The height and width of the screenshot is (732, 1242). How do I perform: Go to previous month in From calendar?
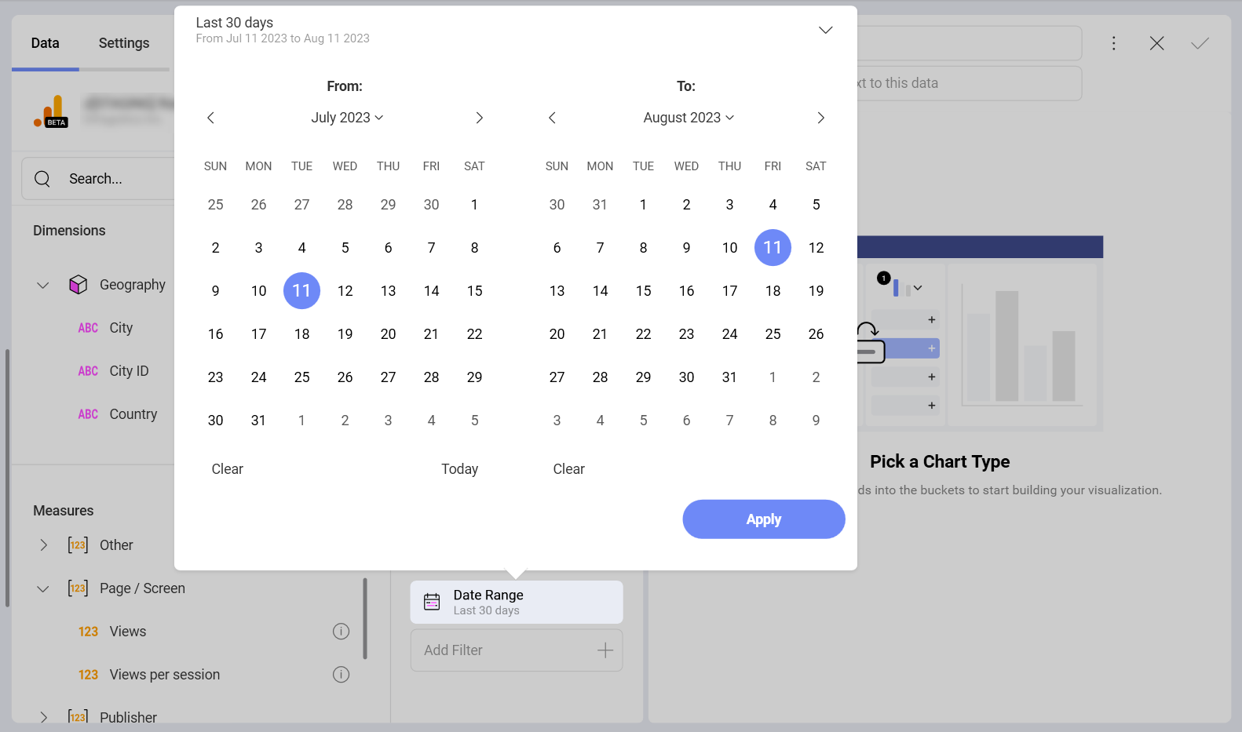(x=210, y=118)
